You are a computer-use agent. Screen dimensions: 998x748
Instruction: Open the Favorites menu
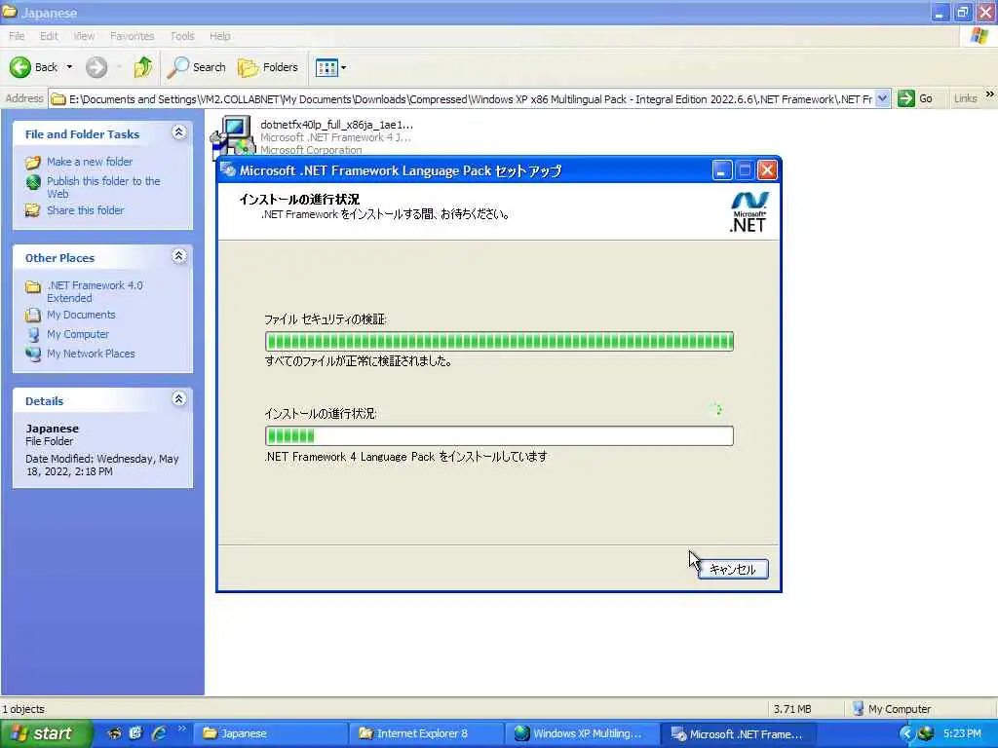tap(132, 36)
